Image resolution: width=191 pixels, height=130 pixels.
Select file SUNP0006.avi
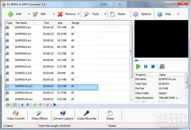click(x=23, y=54)
